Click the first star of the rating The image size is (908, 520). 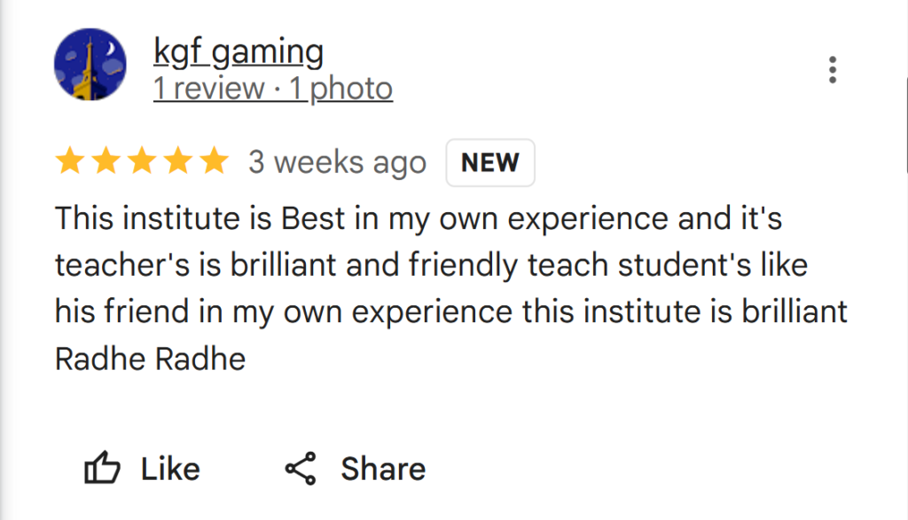point(69,162)
